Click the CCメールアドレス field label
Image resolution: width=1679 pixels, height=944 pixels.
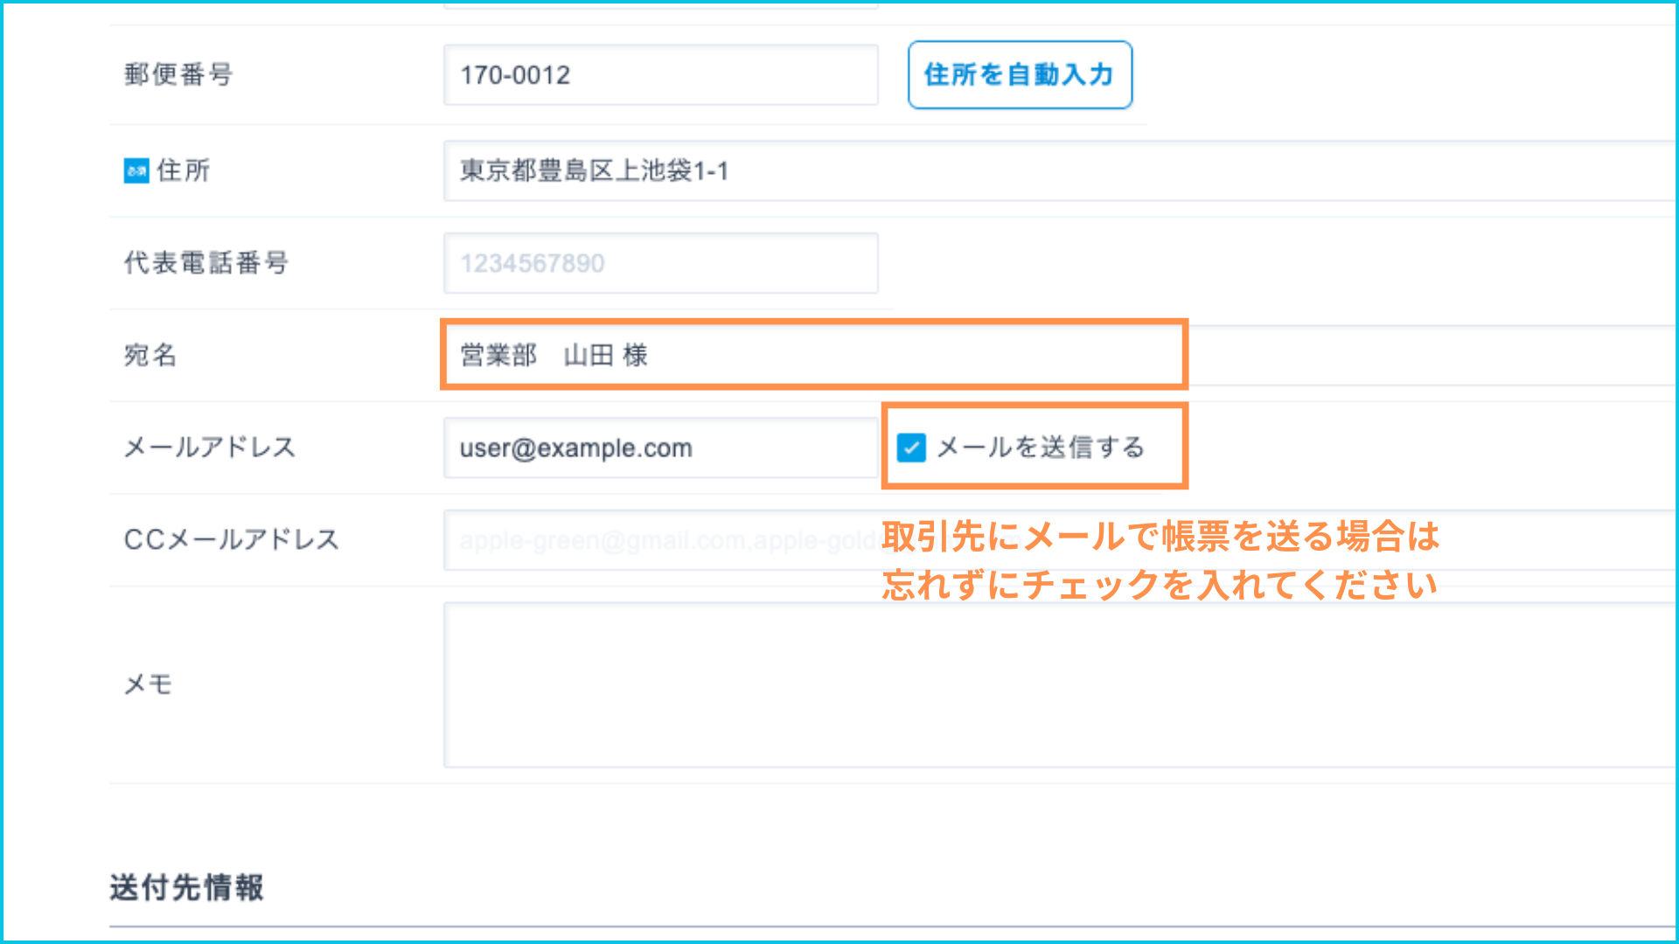coord(232,539)
